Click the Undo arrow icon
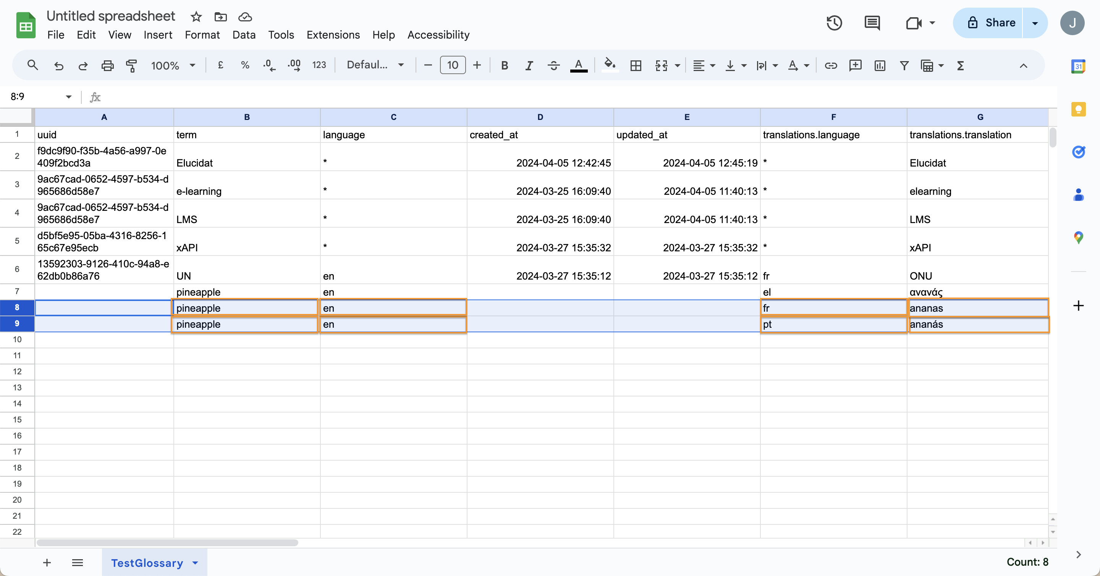The width and height of the screenshot is (1100, 576). pyautogui.click(x=58, y=65)
